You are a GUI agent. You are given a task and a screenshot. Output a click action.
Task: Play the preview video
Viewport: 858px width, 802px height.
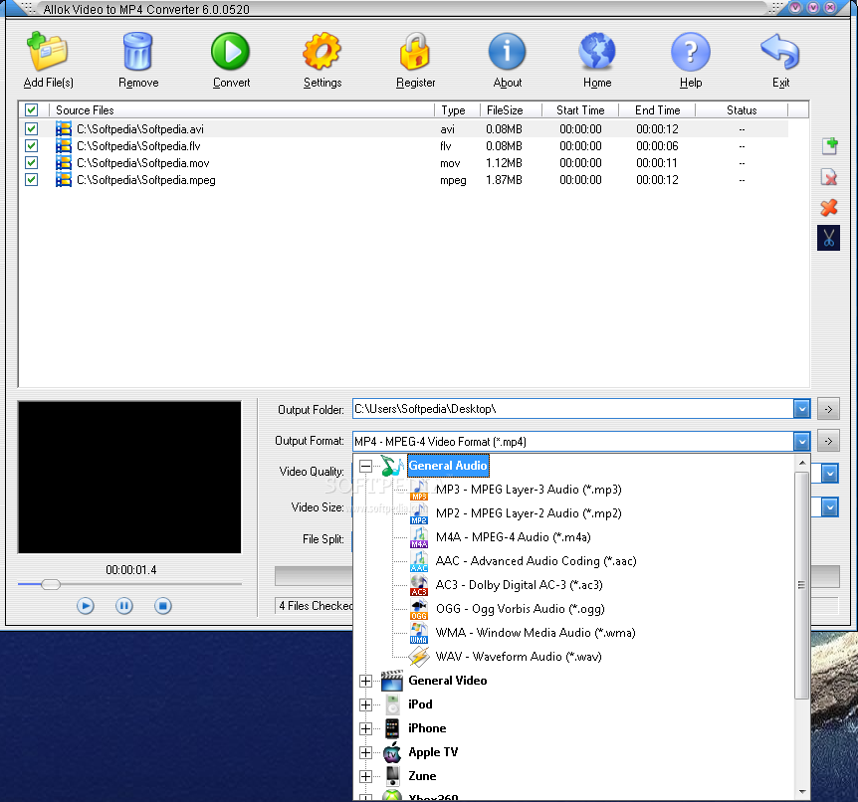[86, 606]
